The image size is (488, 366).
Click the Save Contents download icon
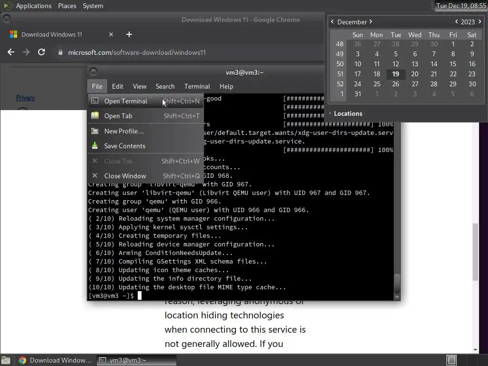tap(95, 146)
